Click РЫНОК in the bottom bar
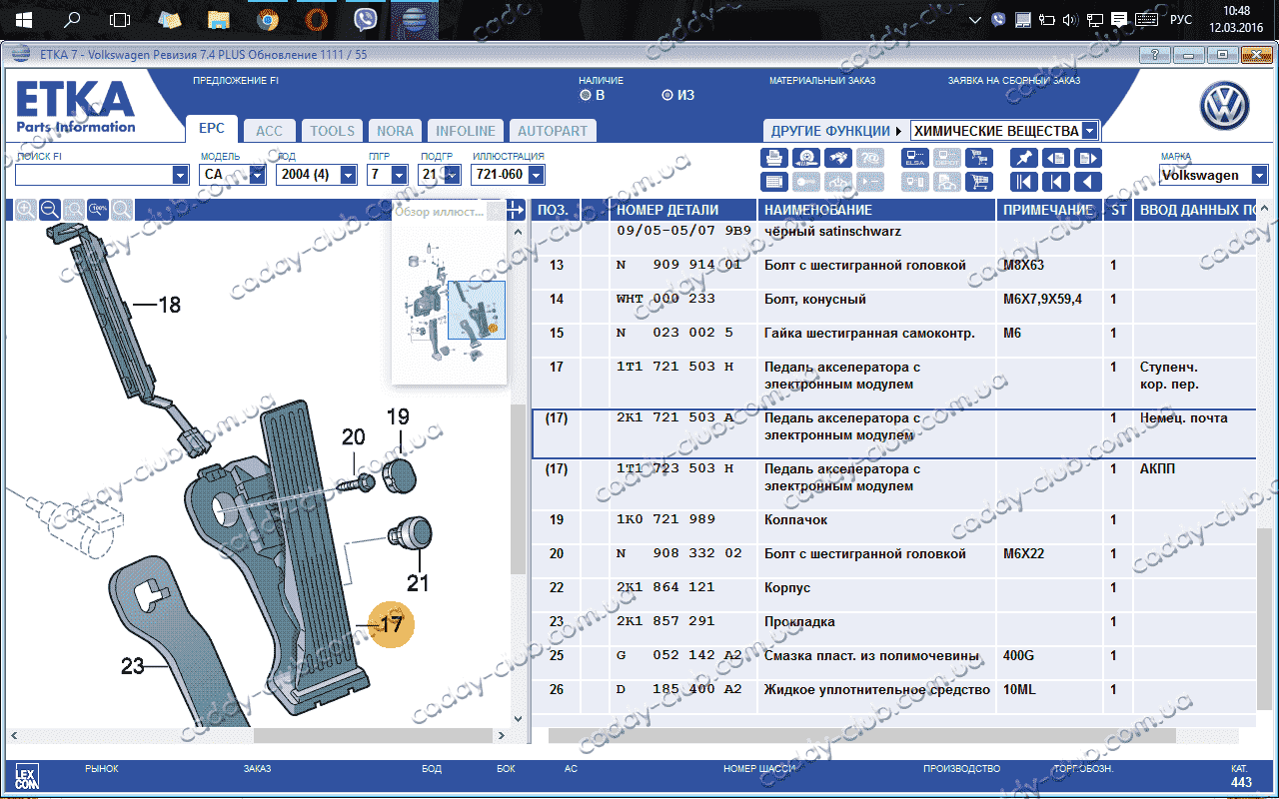 (x=102, y=769)
